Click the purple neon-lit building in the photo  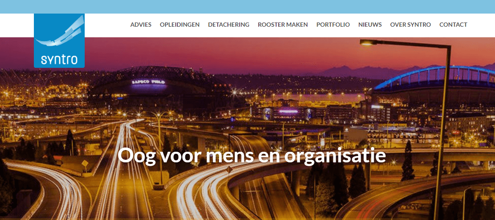(x=288, y=112)
